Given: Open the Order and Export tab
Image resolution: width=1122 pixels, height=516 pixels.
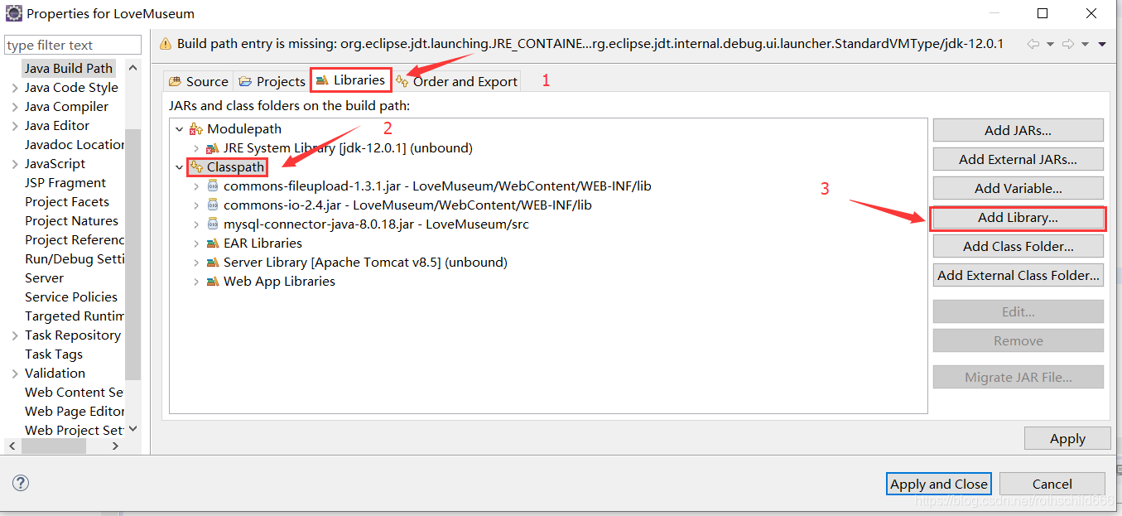Looking at the screenshot, I should (456, 81).
